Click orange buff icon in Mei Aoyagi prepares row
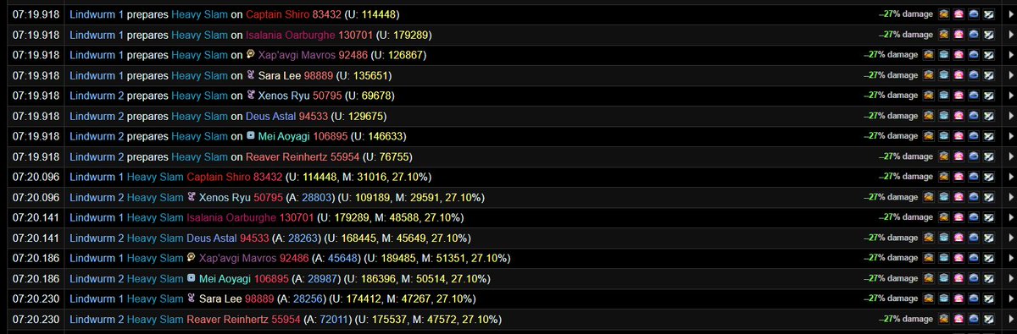The height and width of the screenshot is (334, 1017). point(928,135)
